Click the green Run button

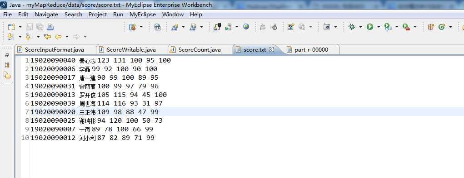pyautogui.click(x=369, y=27)
